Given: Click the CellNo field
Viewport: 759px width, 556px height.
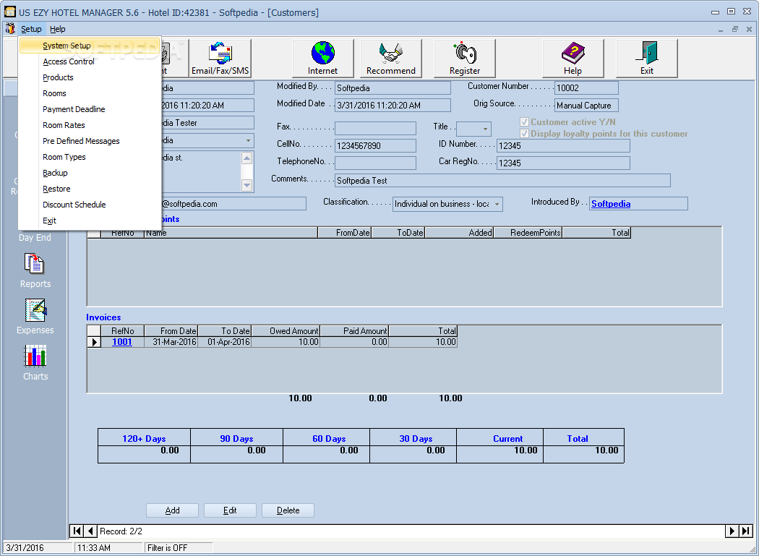Looking at the screenshot, I should pos(375,146).
